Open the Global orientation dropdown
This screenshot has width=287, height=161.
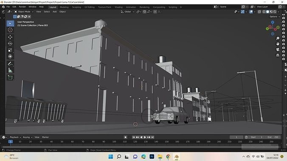[127, 12]
